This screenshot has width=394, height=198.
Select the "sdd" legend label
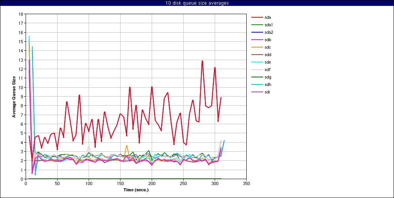click(268, 55)
